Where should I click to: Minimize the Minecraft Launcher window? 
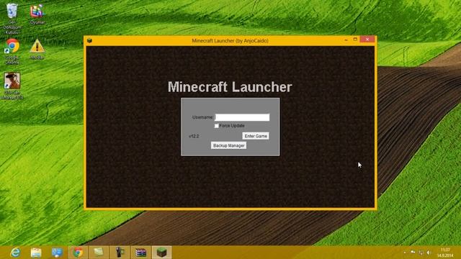point(346,40)
